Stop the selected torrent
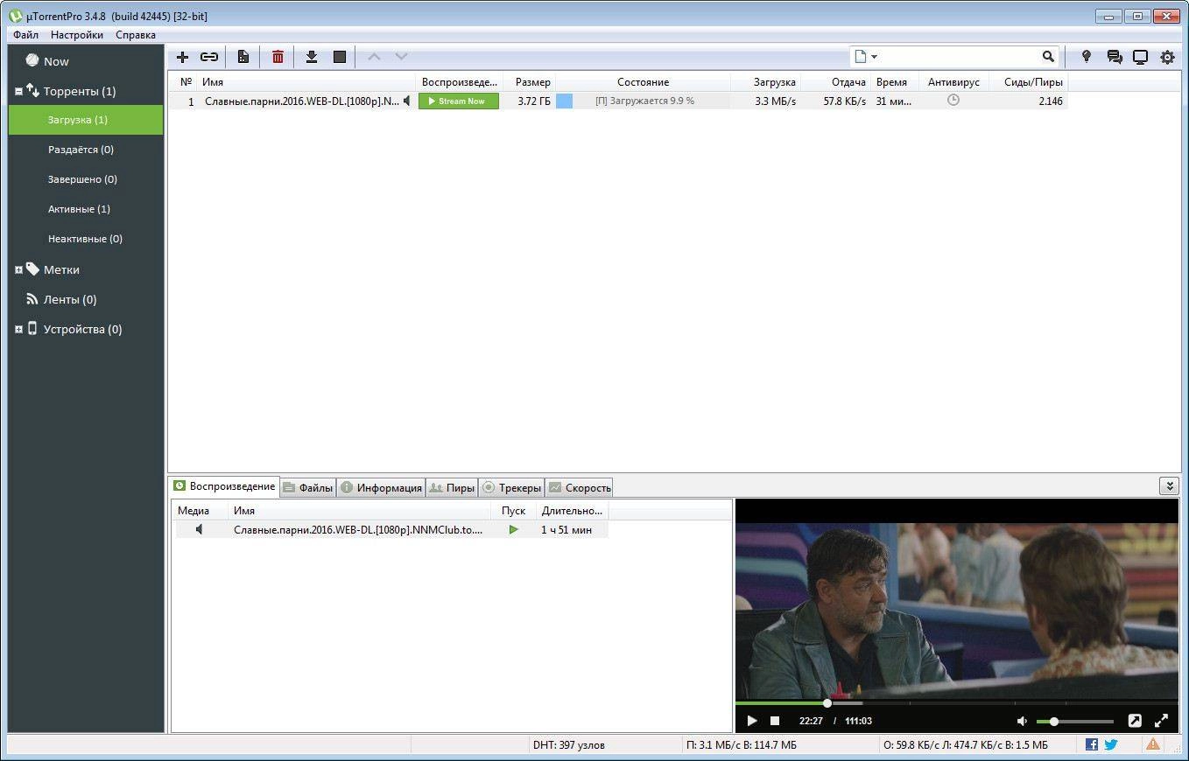The height and width of the screenshot is (761, 1189). pyautogui.click(x=340, y=56)
